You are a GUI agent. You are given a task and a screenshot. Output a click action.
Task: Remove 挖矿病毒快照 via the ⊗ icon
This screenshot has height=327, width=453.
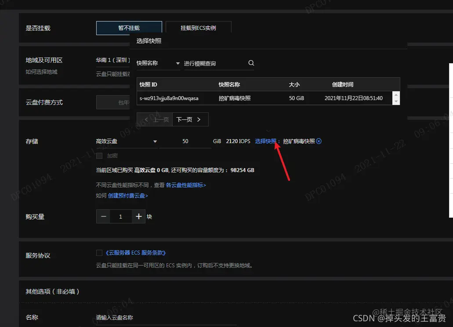pos(319,141)
